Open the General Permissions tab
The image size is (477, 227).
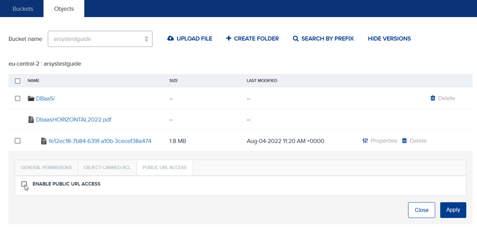tap(46, 168)
